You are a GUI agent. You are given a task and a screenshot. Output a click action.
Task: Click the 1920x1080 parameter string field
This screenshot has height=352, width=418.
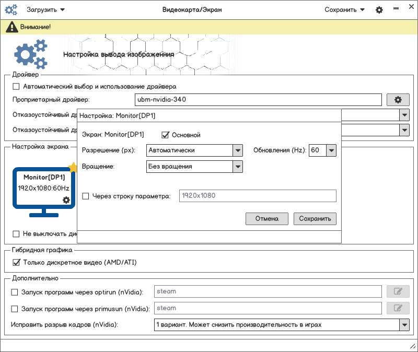[x=258, y=196]
